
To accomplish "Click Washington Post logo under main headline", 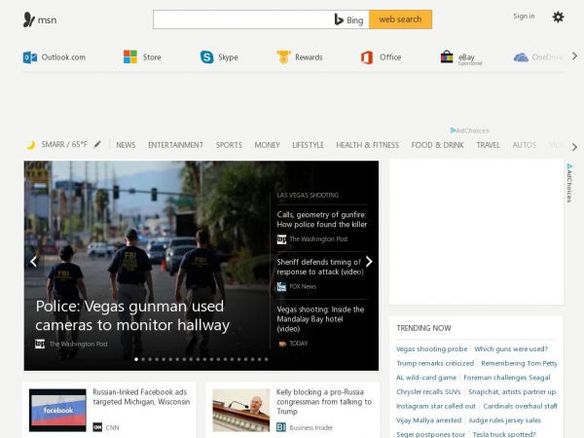I will pos(40,344).
